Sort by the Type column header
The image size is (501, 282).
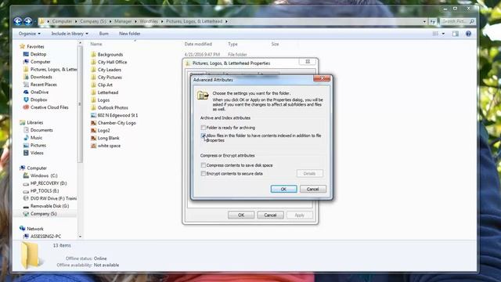click(x=232, y=44)
